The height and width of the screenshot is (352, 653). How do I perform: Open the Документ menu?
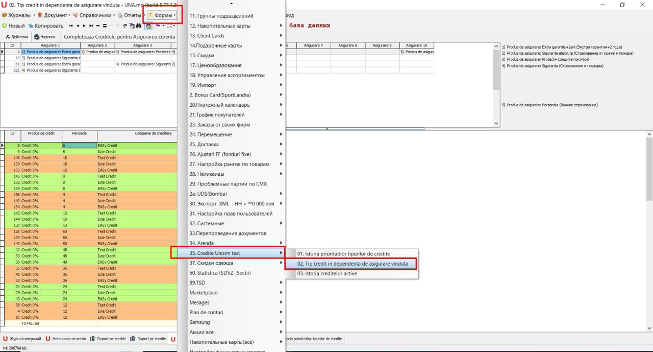(55, 15)
